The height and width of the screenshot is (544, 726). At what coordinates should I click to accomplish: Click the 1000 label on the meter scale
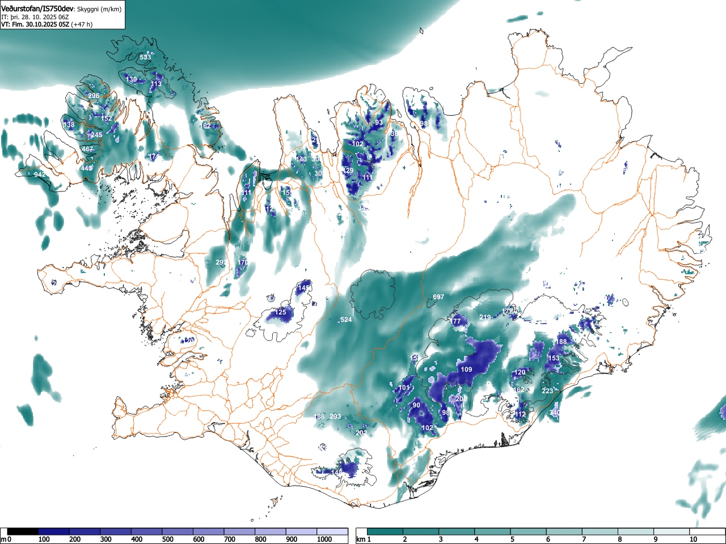tap(324, 539)
